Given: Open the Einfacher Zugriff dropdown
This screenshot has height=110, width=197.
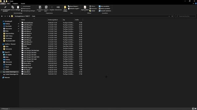Looking at the screenshot, I should (74, 9).
